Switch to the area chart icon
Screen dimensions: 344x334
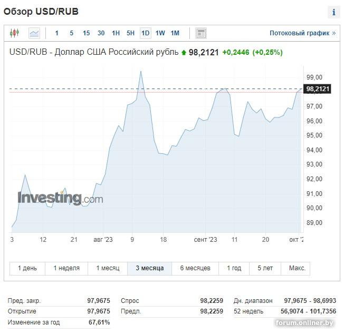coord(34,33)
